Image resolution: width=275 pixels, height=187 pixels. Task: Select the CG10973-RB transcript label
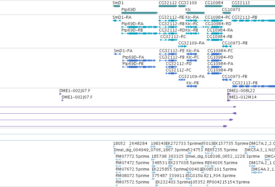click(235, 43)
